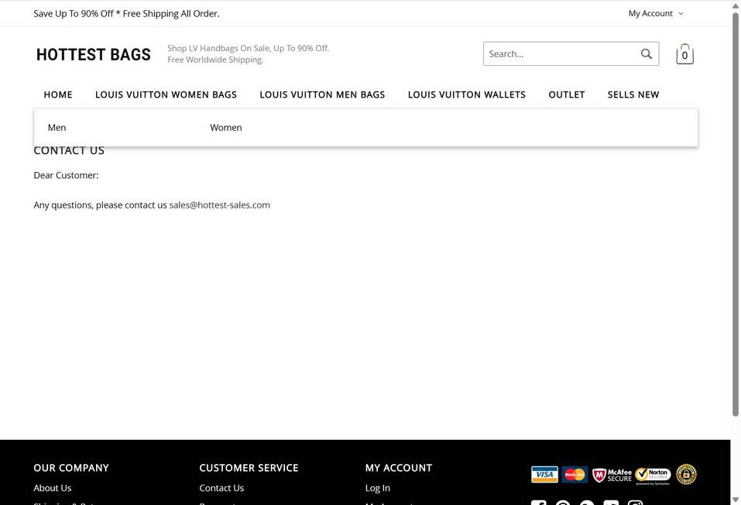
Task: Click the Hottest Bags site logo
Action: click(94, 54)
